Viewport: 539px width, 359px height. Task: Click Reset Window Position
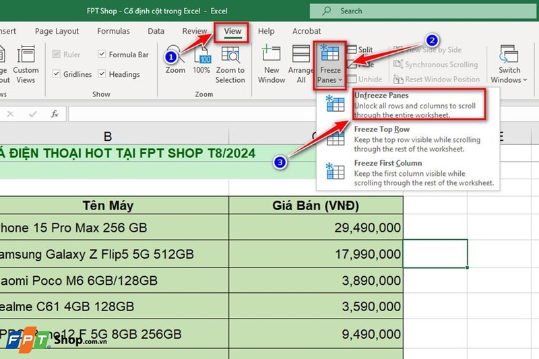pos(437,79)
